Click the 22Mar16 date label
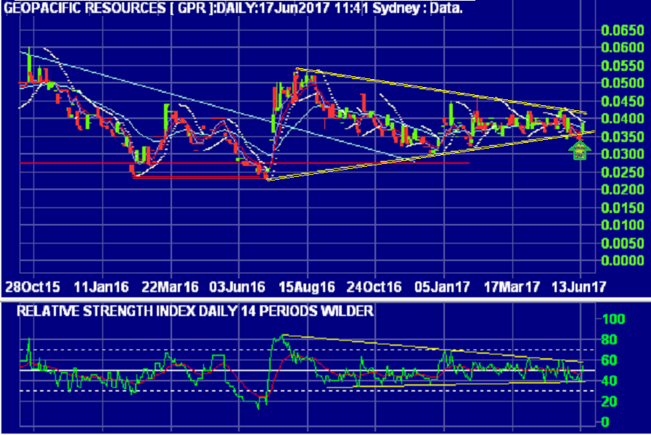Screen dimensions: 651x435 170,287
